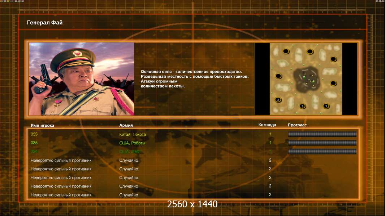Click the "Китай, Пехота" army entry
This screenshot has height=216, width=385.
click(x=132, y=134)
